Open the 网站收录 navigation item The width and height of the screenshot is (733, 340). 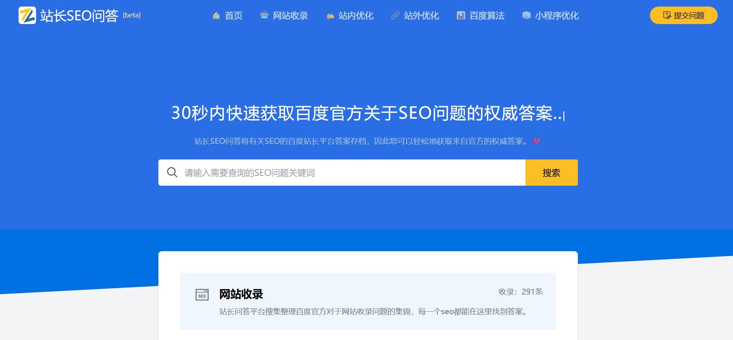[284, 16]
